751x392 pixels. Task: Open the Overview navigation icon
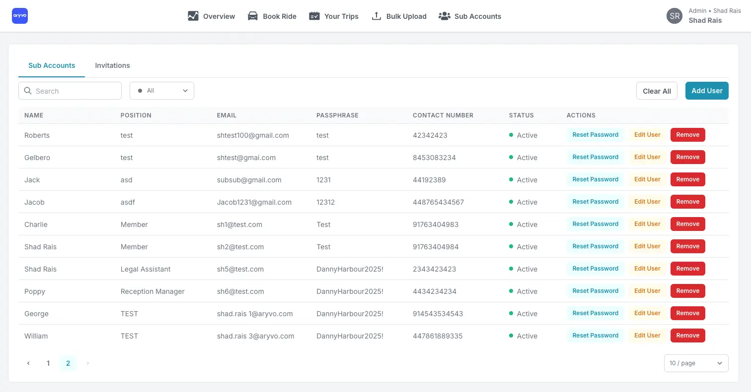pyautogui.click(x=193, y=16)
